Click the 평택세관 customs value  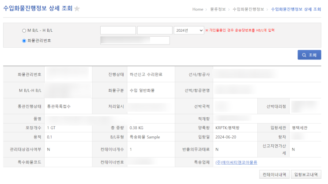[x=300, y=128]
